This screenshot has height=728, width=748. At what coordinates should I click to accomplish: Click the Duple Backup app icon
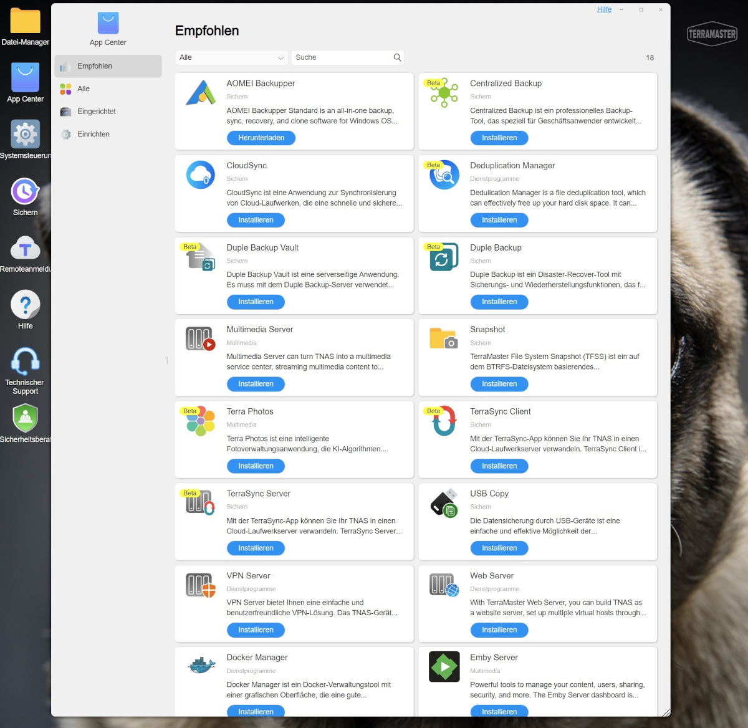coord(444,257)
